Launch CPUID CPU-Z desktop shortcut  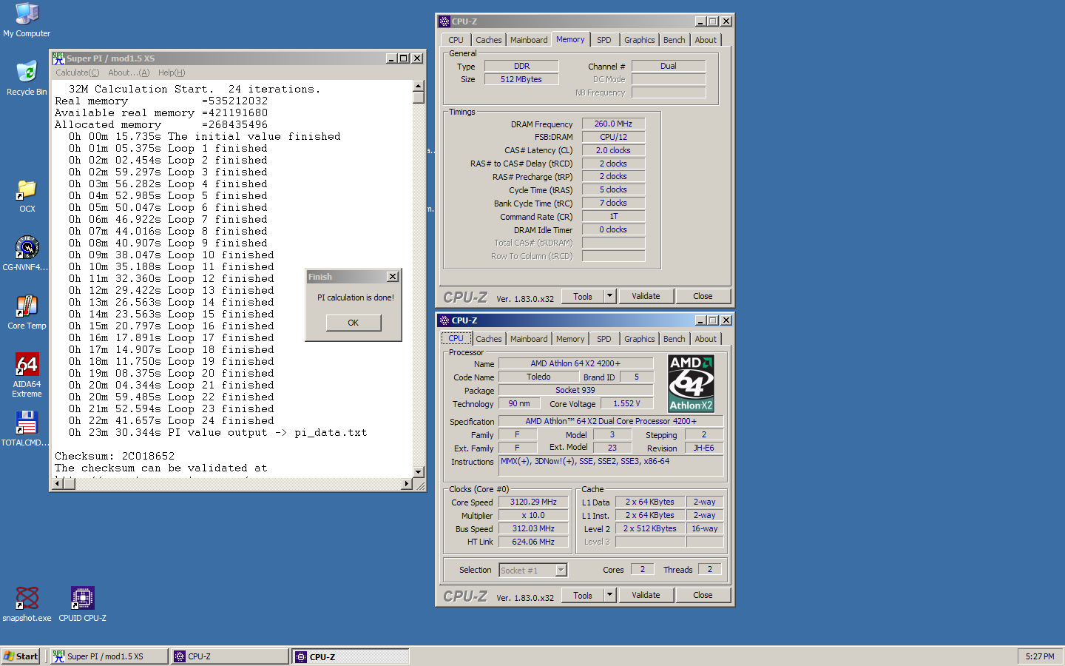coord(82,604)
